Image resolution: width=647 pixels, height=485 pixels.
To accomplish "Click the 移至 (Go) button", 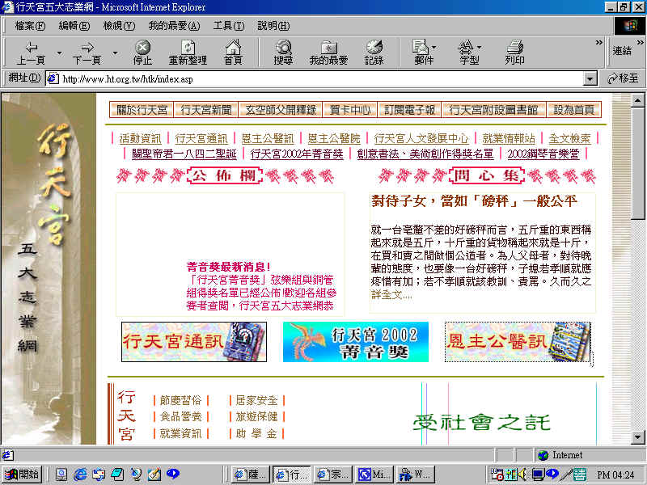I will (621, 78).
